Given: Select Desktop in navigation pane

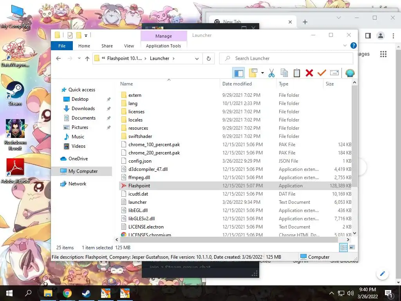Looking at the screenshot, I should tap(80, 99).
